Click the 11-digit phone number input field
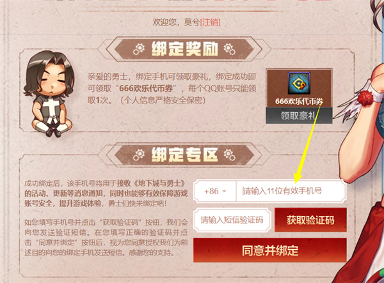384x283 pixels. pos(291,191)
